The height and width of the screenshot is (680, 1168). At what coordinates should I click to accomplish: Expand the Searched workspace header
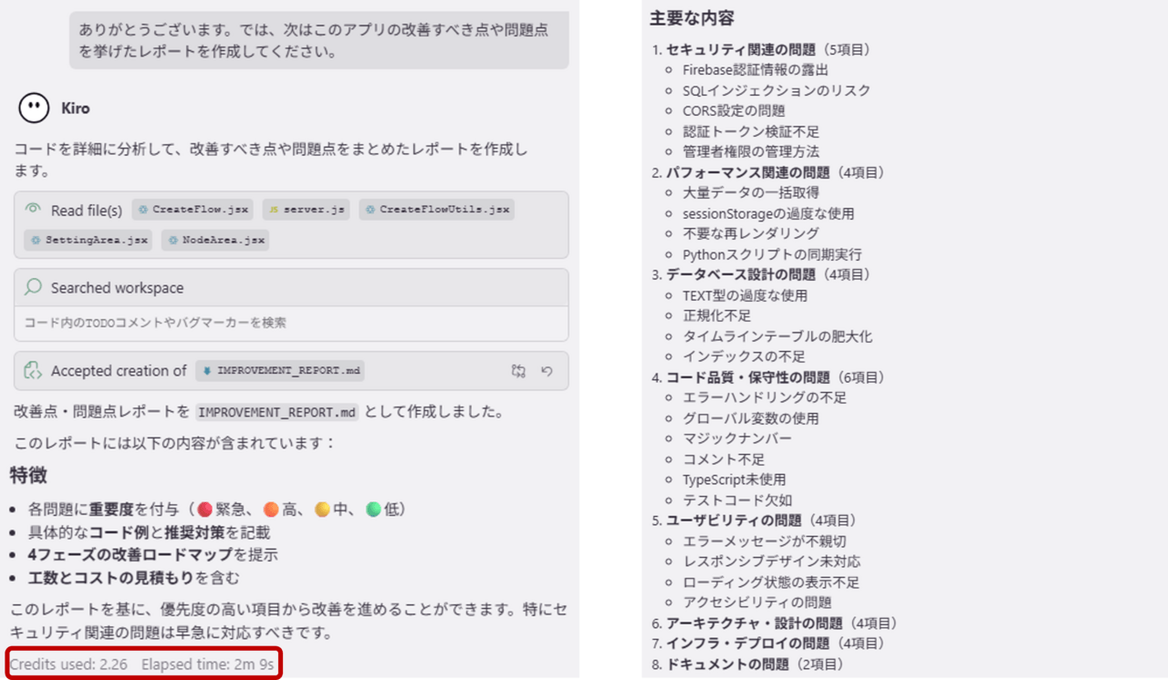pos(117,288)
